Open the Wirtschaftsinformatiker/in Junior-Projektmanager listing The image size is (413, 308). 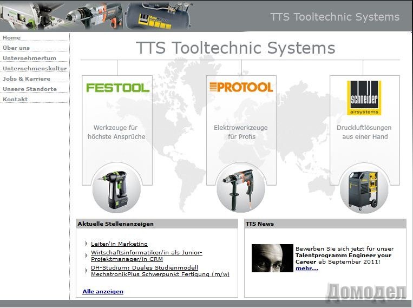(146, 255)
